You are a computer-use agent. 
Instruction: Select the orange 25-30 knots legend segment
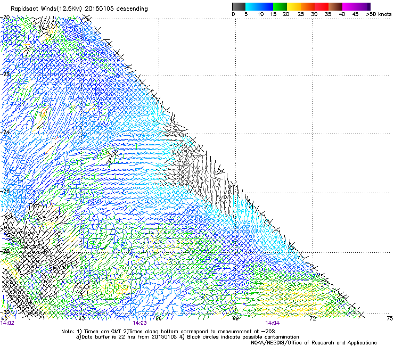pos(308,6)
